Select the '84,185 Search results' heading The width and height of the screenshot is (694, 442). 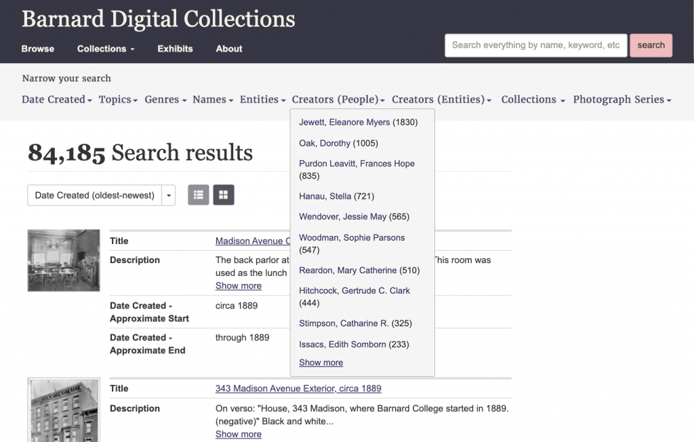(x=140, y=153)
